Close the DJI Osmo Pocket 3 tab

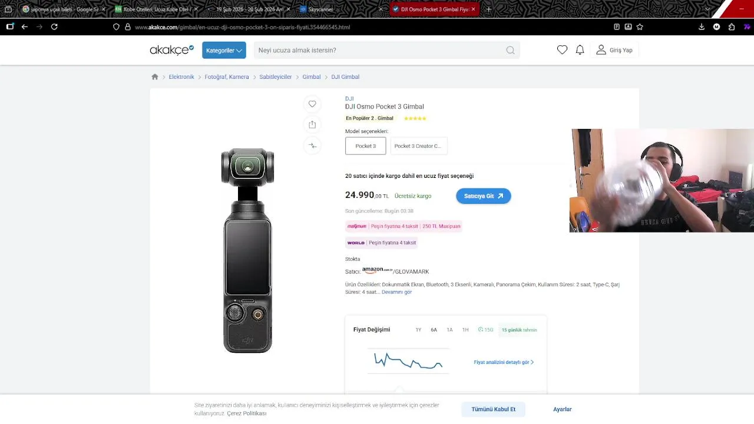click(473, 9)
